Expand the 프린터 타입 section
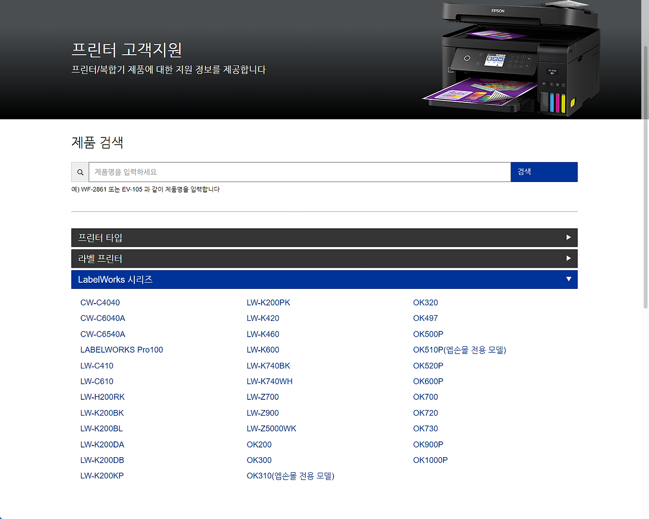This screenshot has width=649, height=519. click(x=324, y=237)
